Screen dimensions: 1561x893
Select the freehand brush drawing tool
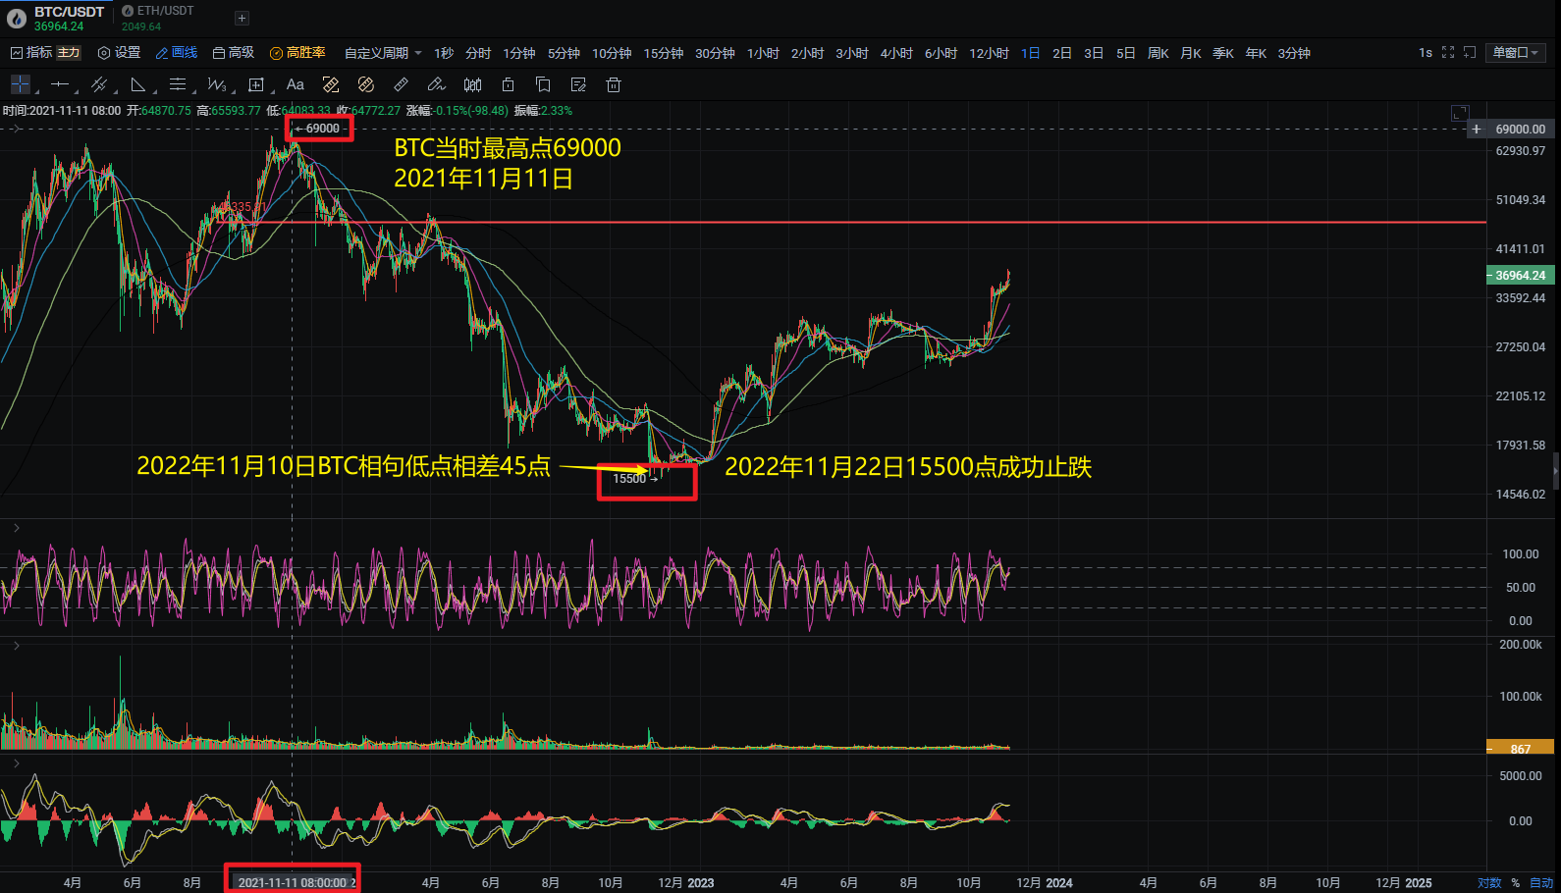437,84
